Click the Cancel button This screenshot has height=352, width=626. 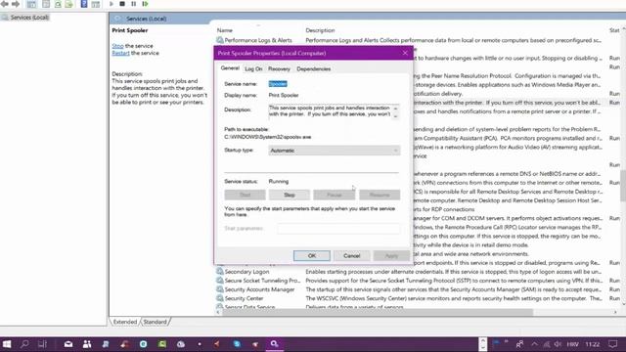[352, 255]
